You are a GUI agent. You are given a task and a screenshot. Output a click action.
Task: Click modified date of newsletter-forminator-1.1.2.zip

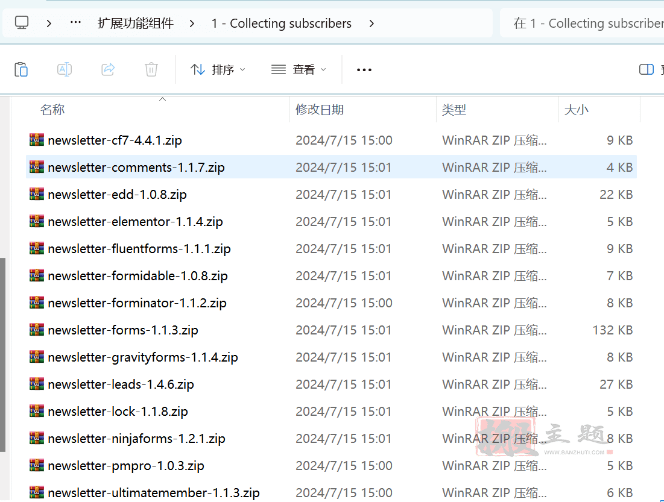344,303
